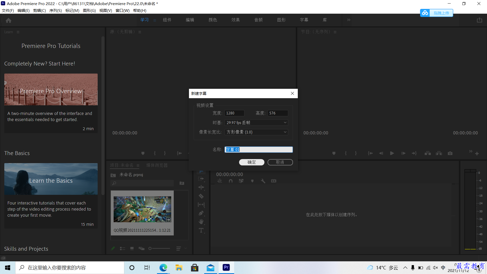Select the Hand tool
This screenshot has width=487, height=274.
[x=201, y=222]
